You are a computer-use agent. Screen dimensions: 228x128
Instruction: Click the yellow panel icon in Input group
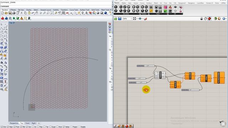coord(151,11)
